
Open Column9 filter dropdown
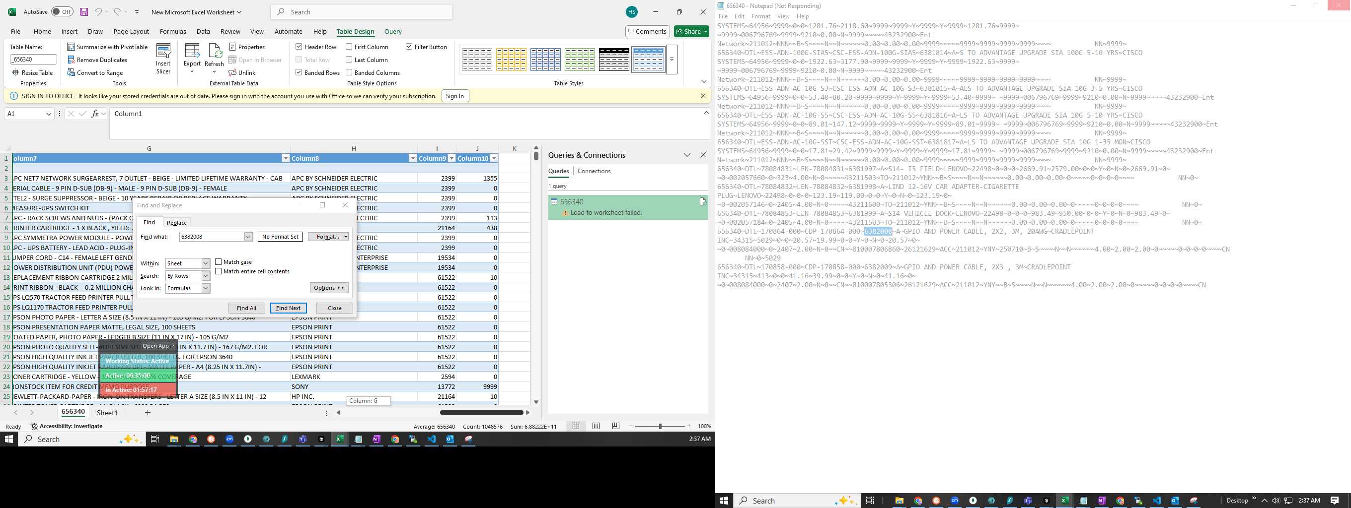451,158
